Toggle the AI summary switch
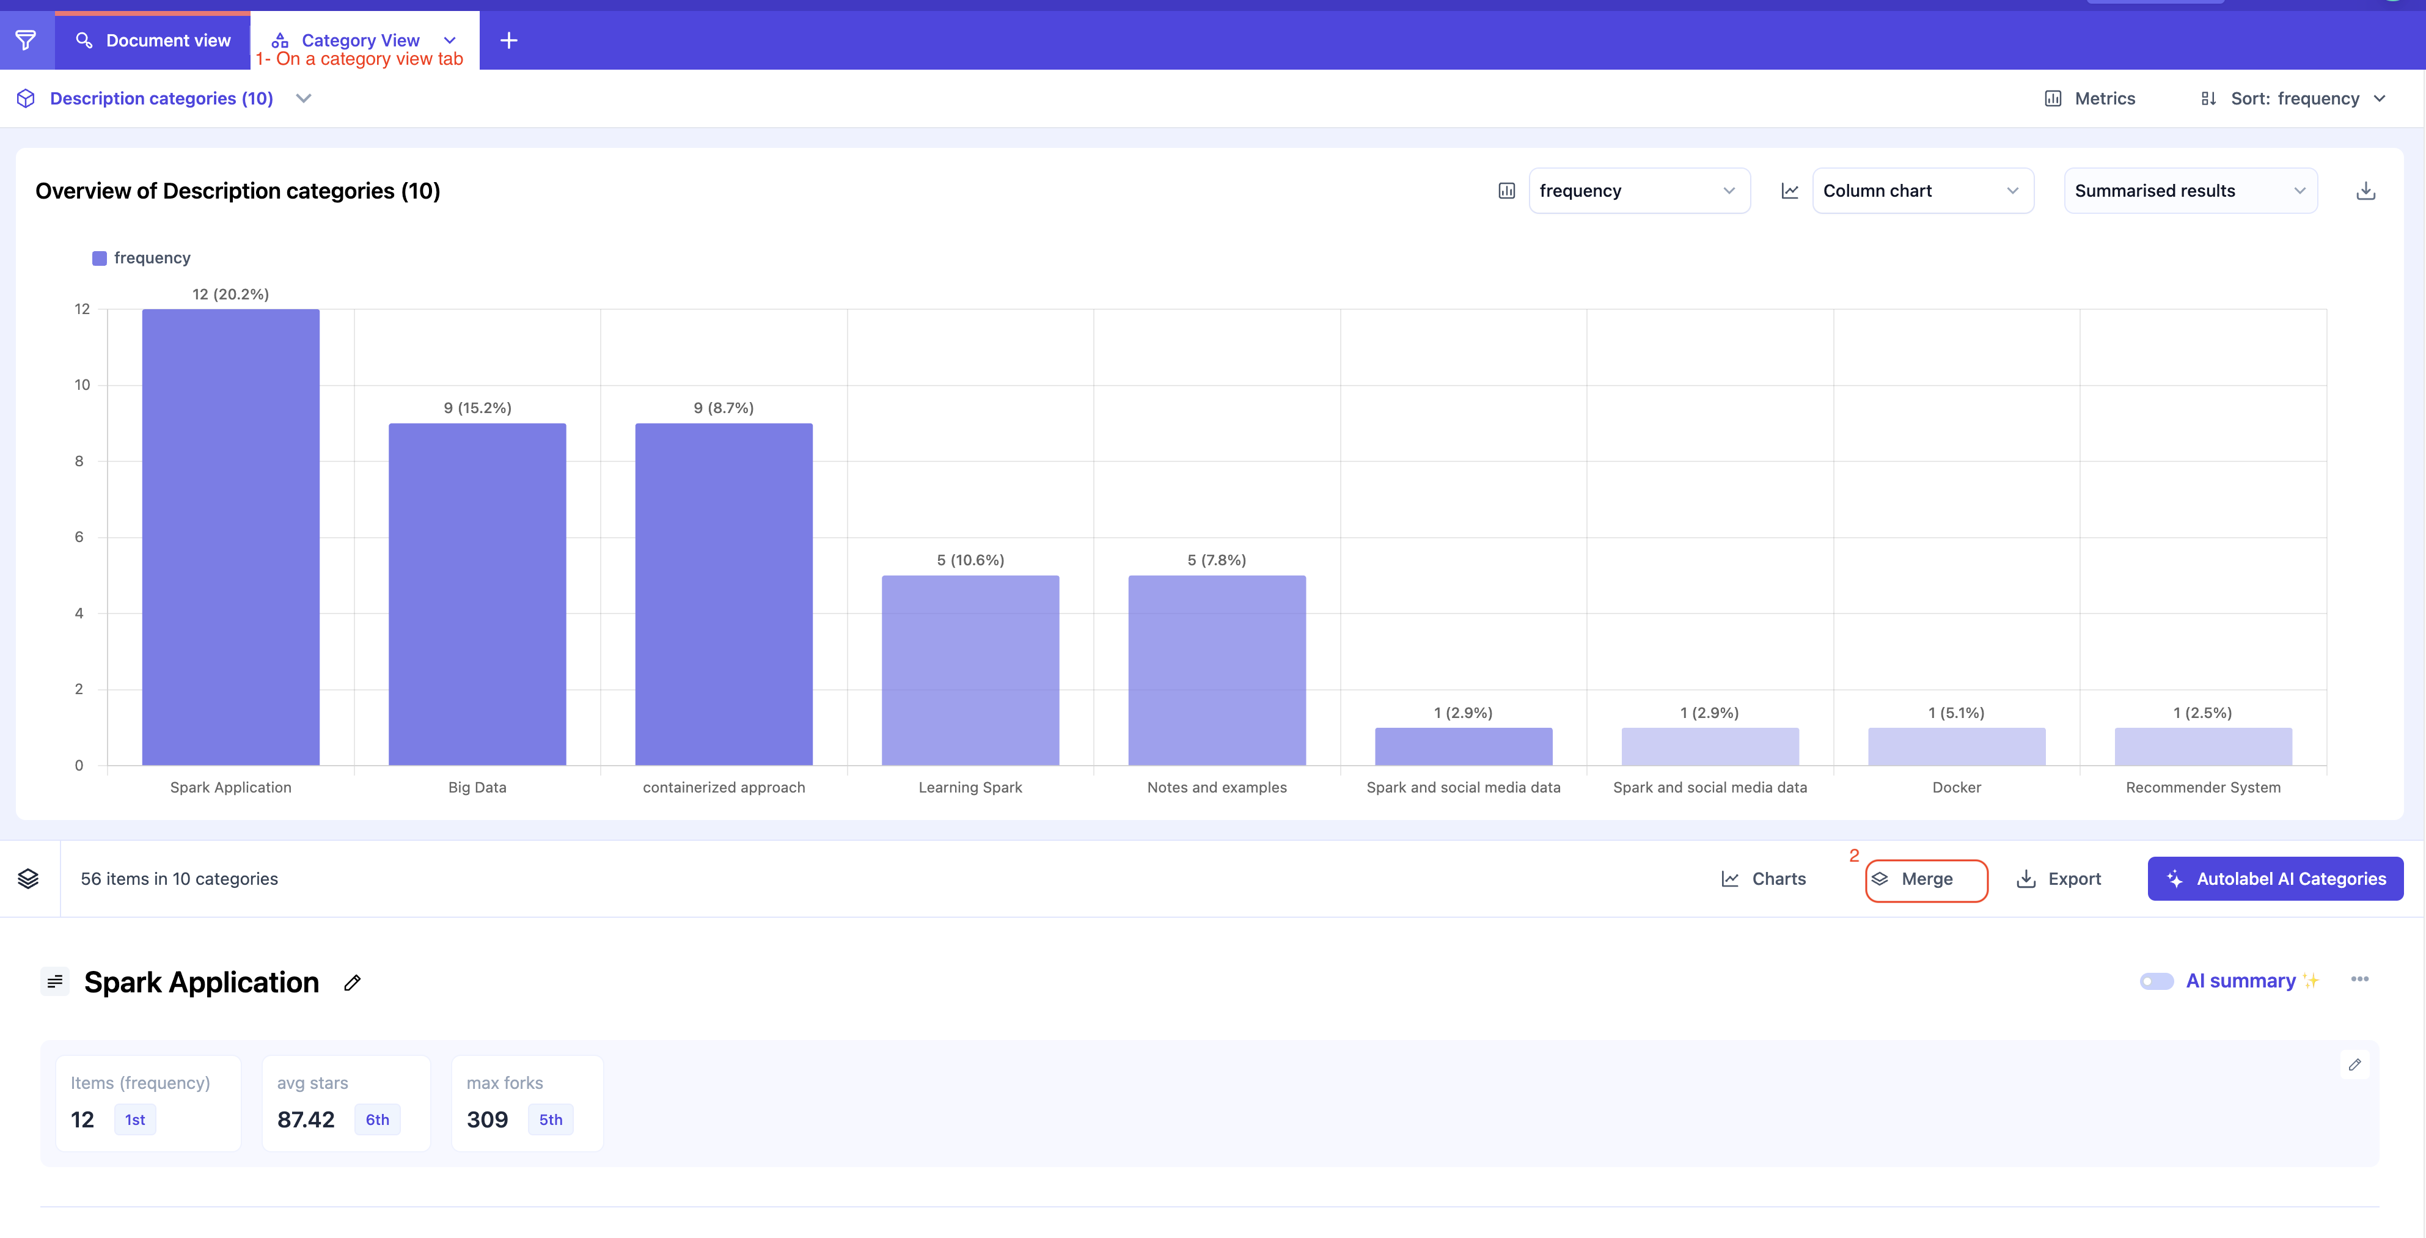The image size is (2426, 1238). coord(2156,981)
